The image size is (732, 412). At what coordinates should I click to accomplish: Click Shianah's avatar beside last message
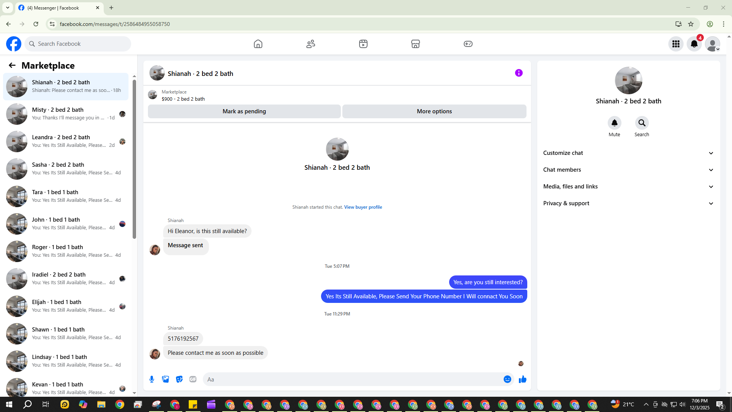155,354
